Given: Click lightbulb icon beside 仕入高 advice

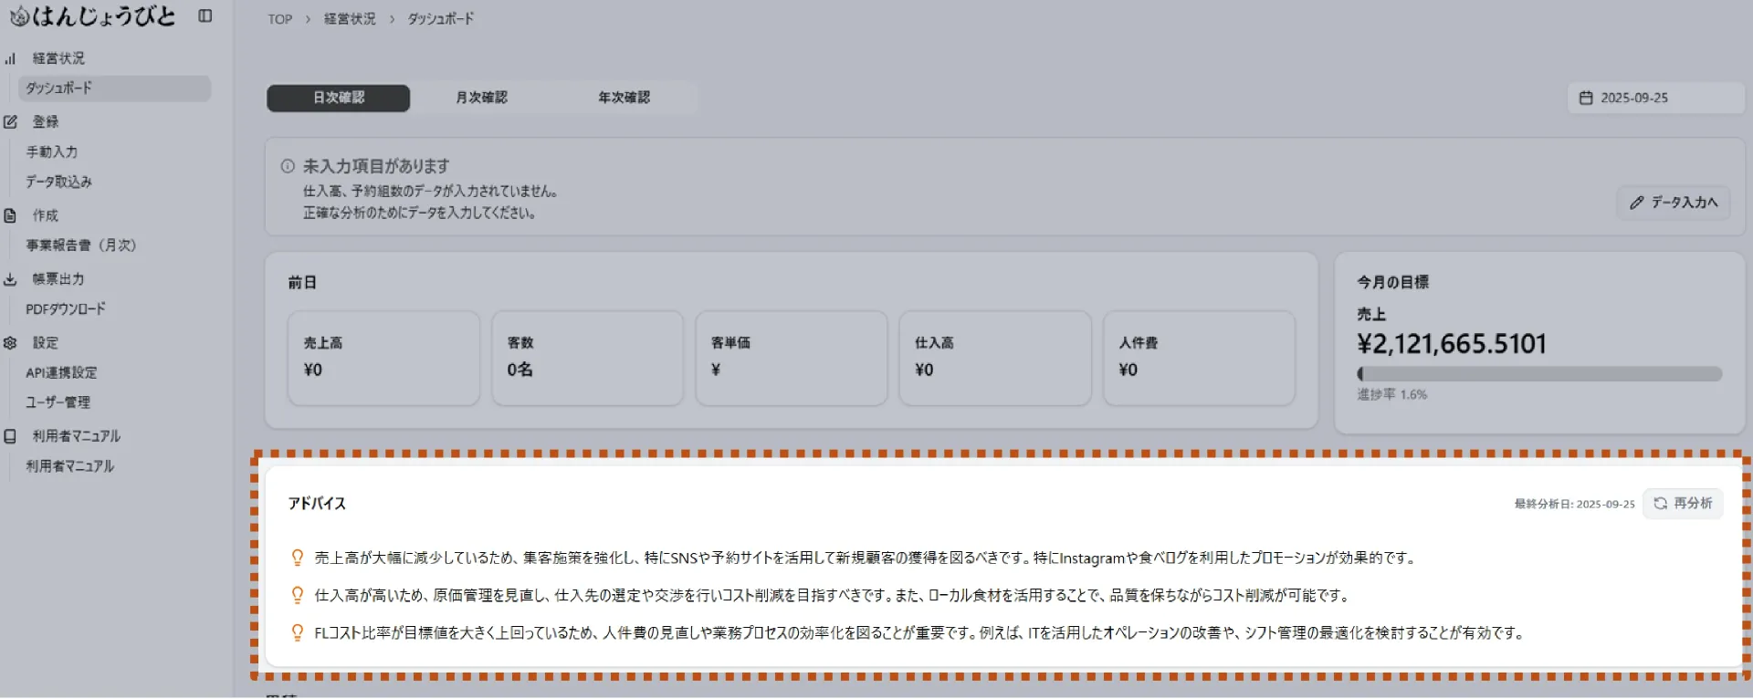Looking at the screenshot, I should pyautogui.click(x=297, y=595).
